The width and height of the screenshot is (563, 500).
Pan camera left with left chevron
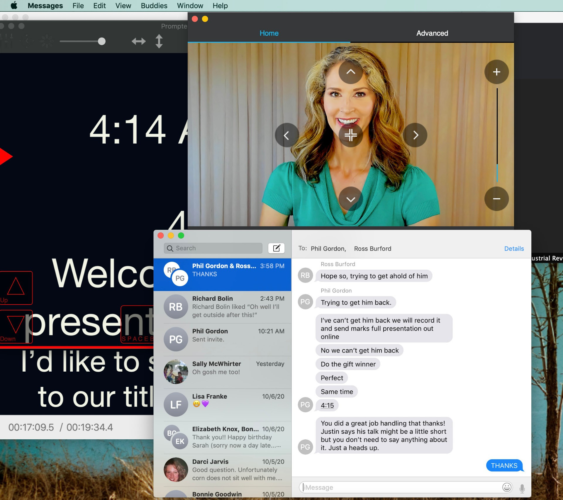coord(286,135)
